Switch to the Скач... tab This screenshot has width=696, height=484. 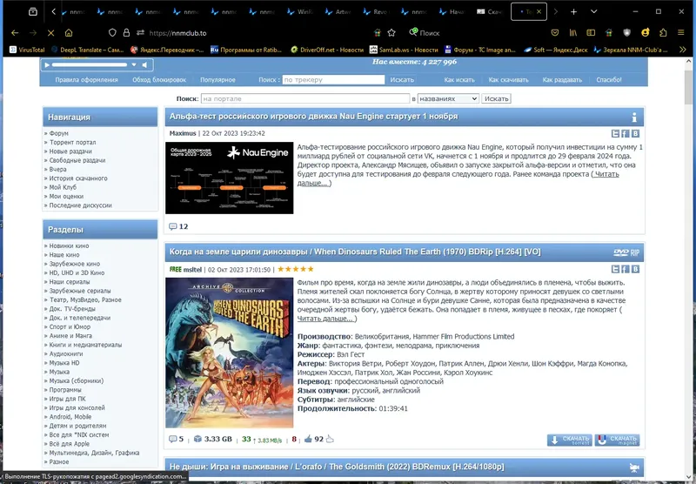tap(490, 12)
